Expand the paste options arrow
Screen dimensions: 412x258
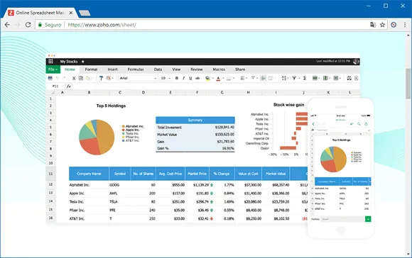(x=93, y=78)
